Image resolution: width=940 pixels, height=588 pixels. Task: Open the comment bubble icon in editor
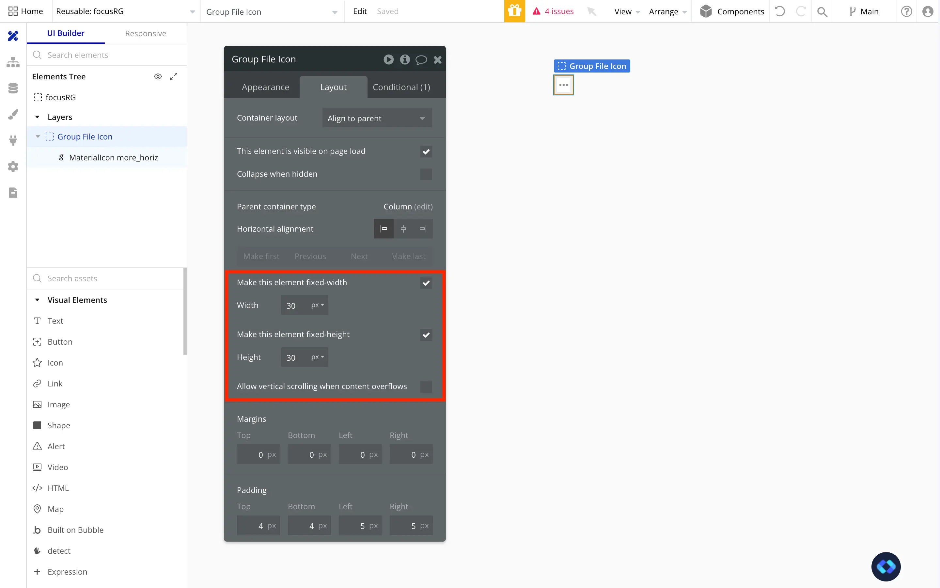tap(421, 59)
